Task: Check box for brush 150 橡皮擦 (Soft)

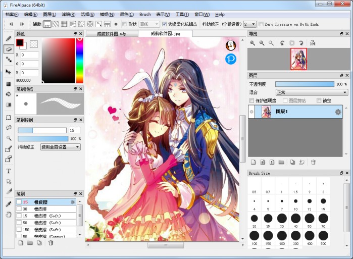Action: (x=19, y=230)
